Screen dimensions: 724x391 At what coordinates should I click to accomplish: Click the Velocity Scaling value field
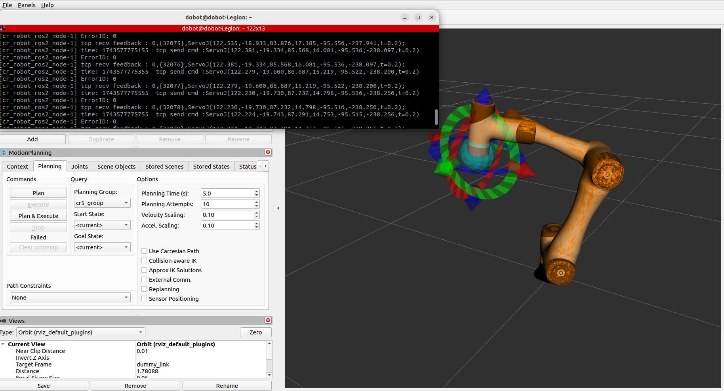click(227, 214)
